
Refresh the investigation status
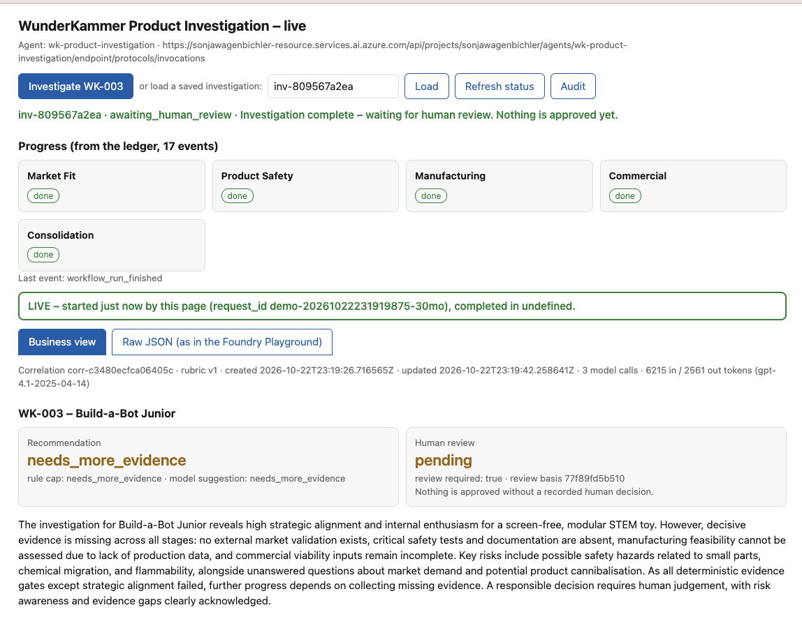click(x=500, y=87)
